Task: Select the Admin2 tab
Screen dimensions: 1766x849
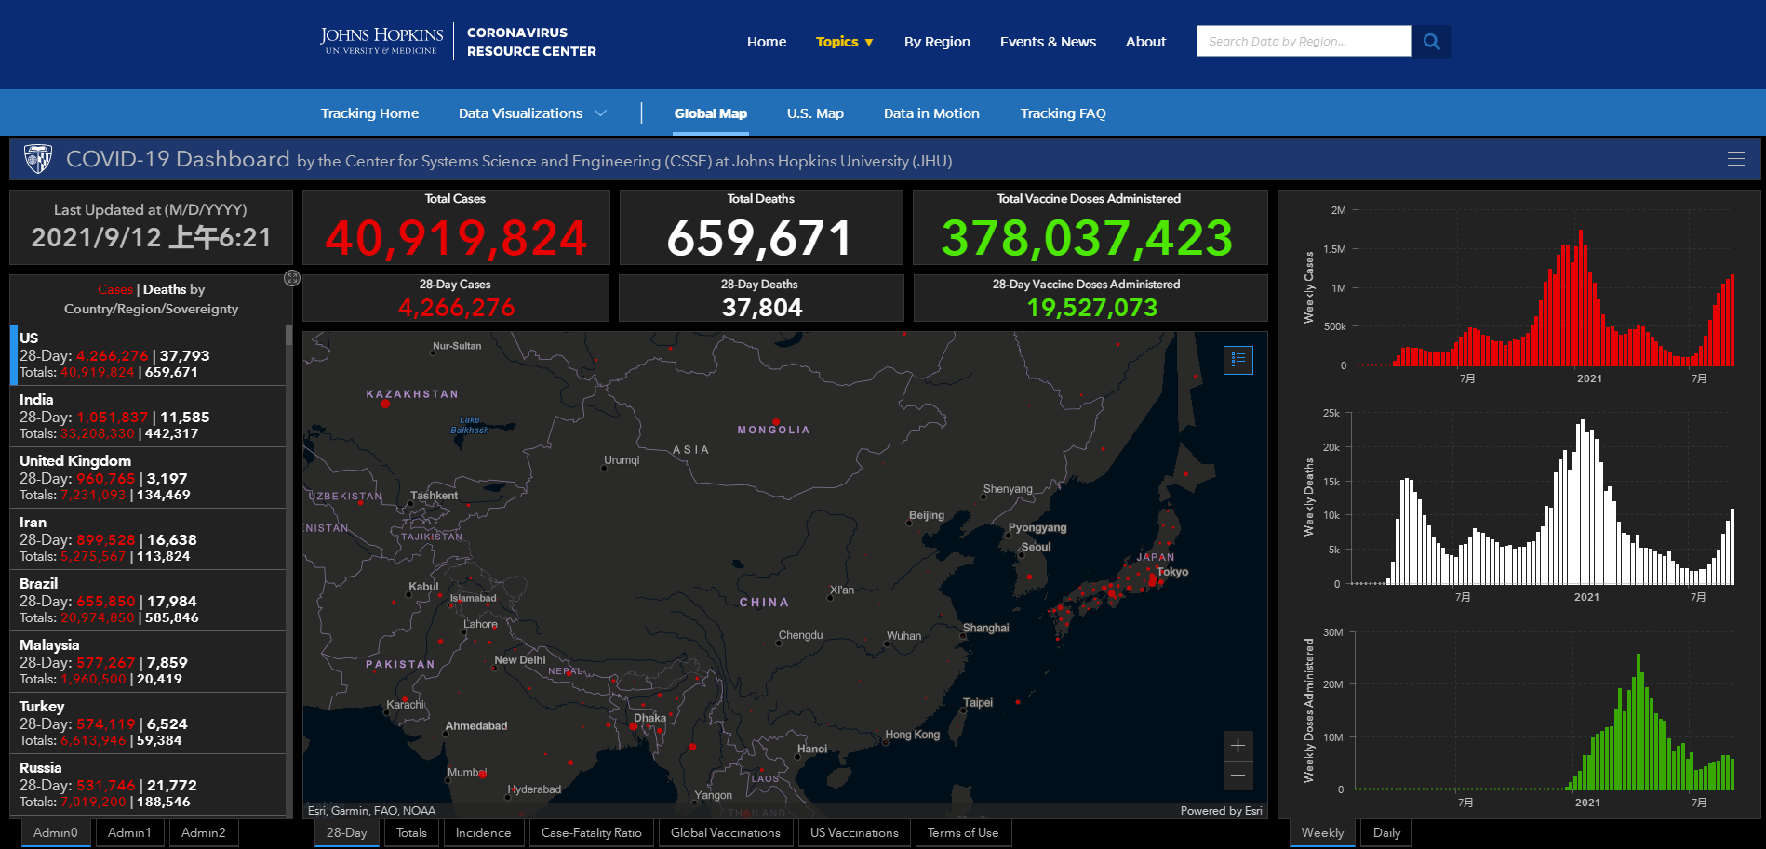Action: (x=204, y=832)
